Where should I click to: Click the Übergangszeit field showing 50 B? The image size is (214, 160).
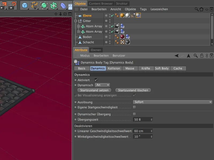pos(143,119)
